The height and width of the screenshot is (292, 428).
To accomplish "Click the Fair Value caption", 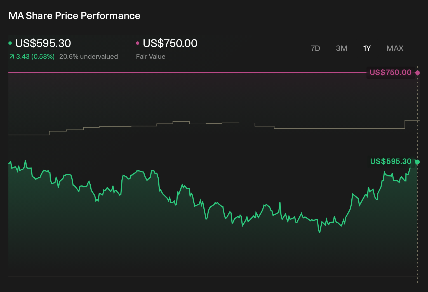I will click(150, 56).
